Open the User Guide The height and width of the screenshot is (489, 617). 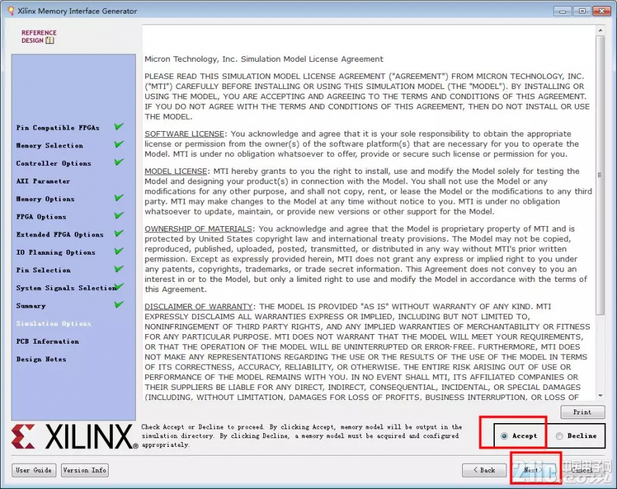(x=34, y=470)
